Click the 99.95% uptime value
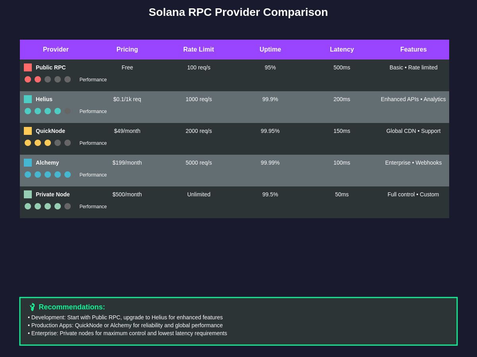Screen dimensions: 477x357 (x=270, y=131)
